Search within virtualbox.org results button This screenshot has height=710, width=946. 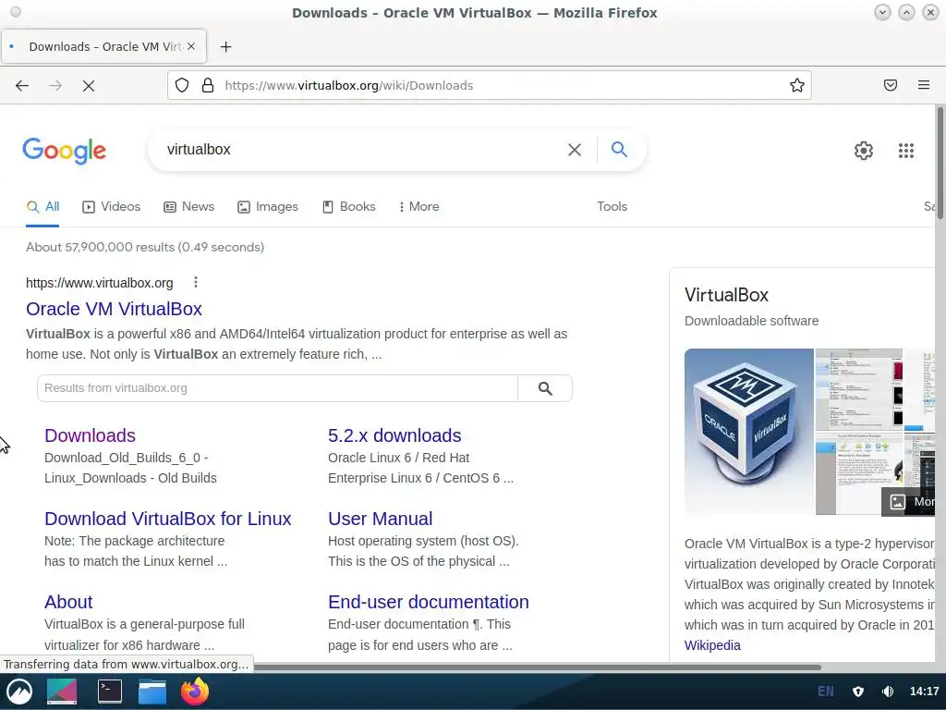tap(545, 388)
